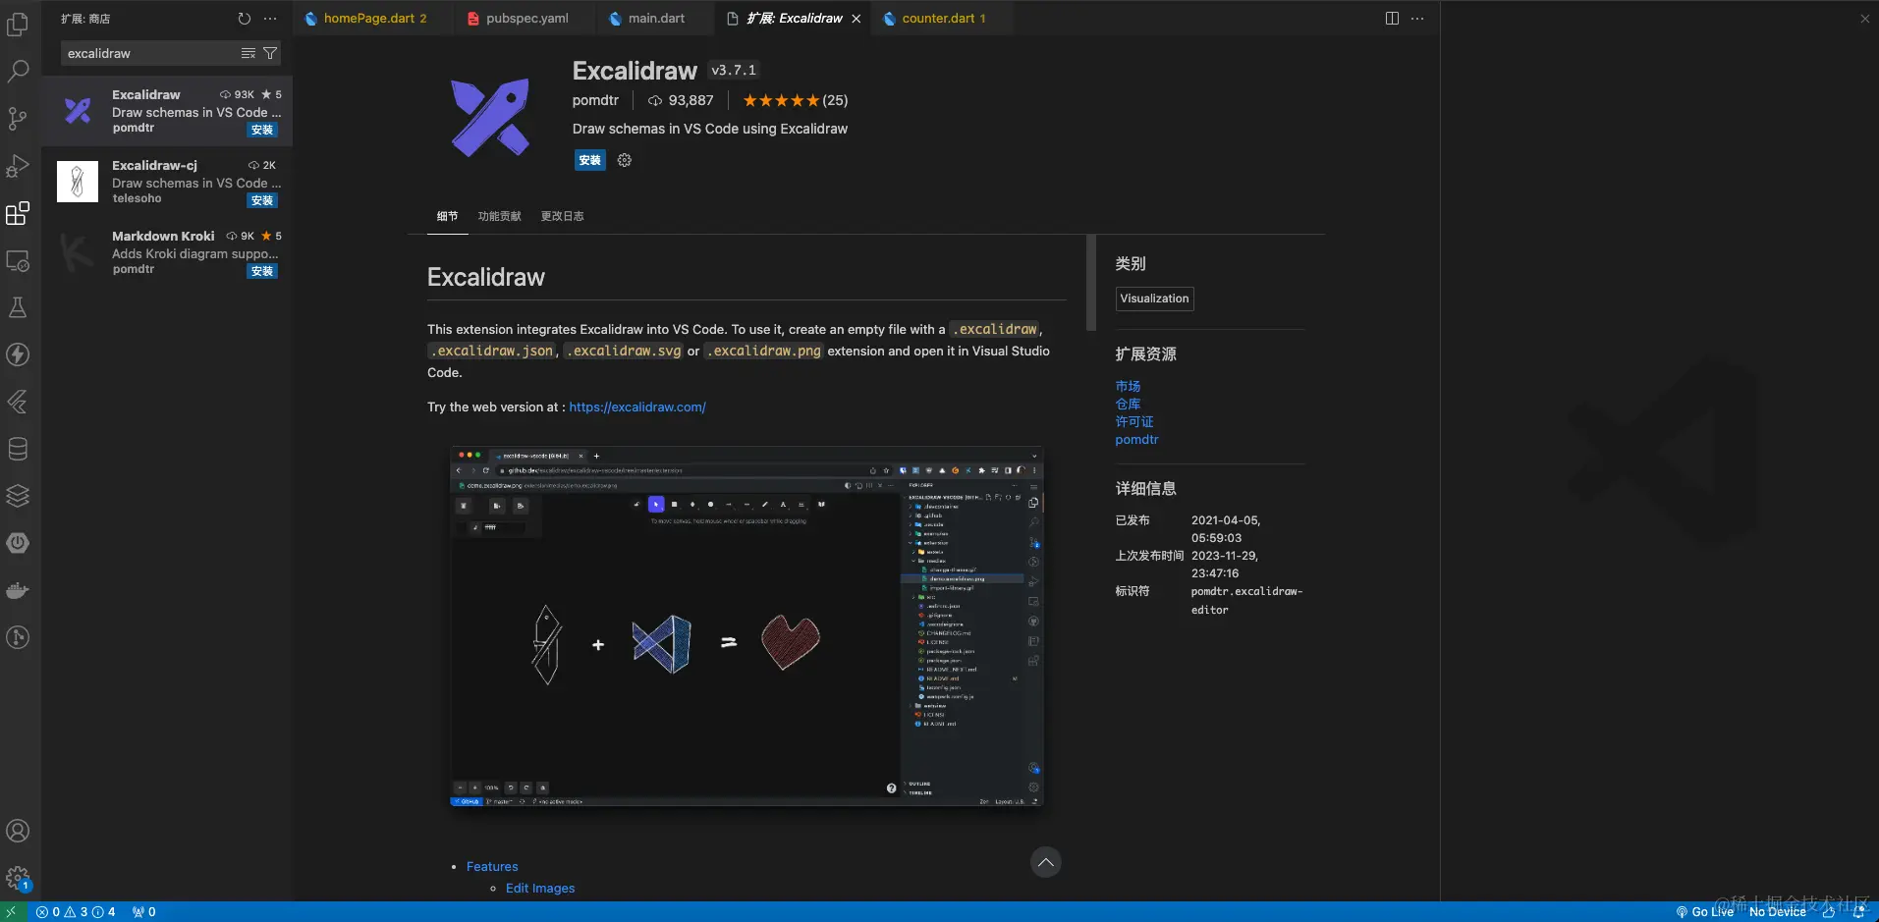The image size is (1879, 922).
Task: Open Run and Debug view
Action: pos(18,165)
